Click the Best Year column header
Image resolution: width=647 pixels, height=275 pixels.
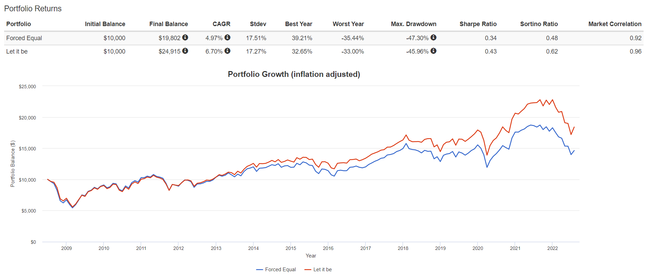tap(298, 24)
